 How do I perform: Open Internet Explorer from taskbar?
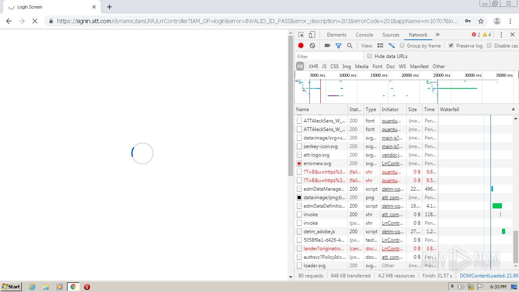(32, 287)
